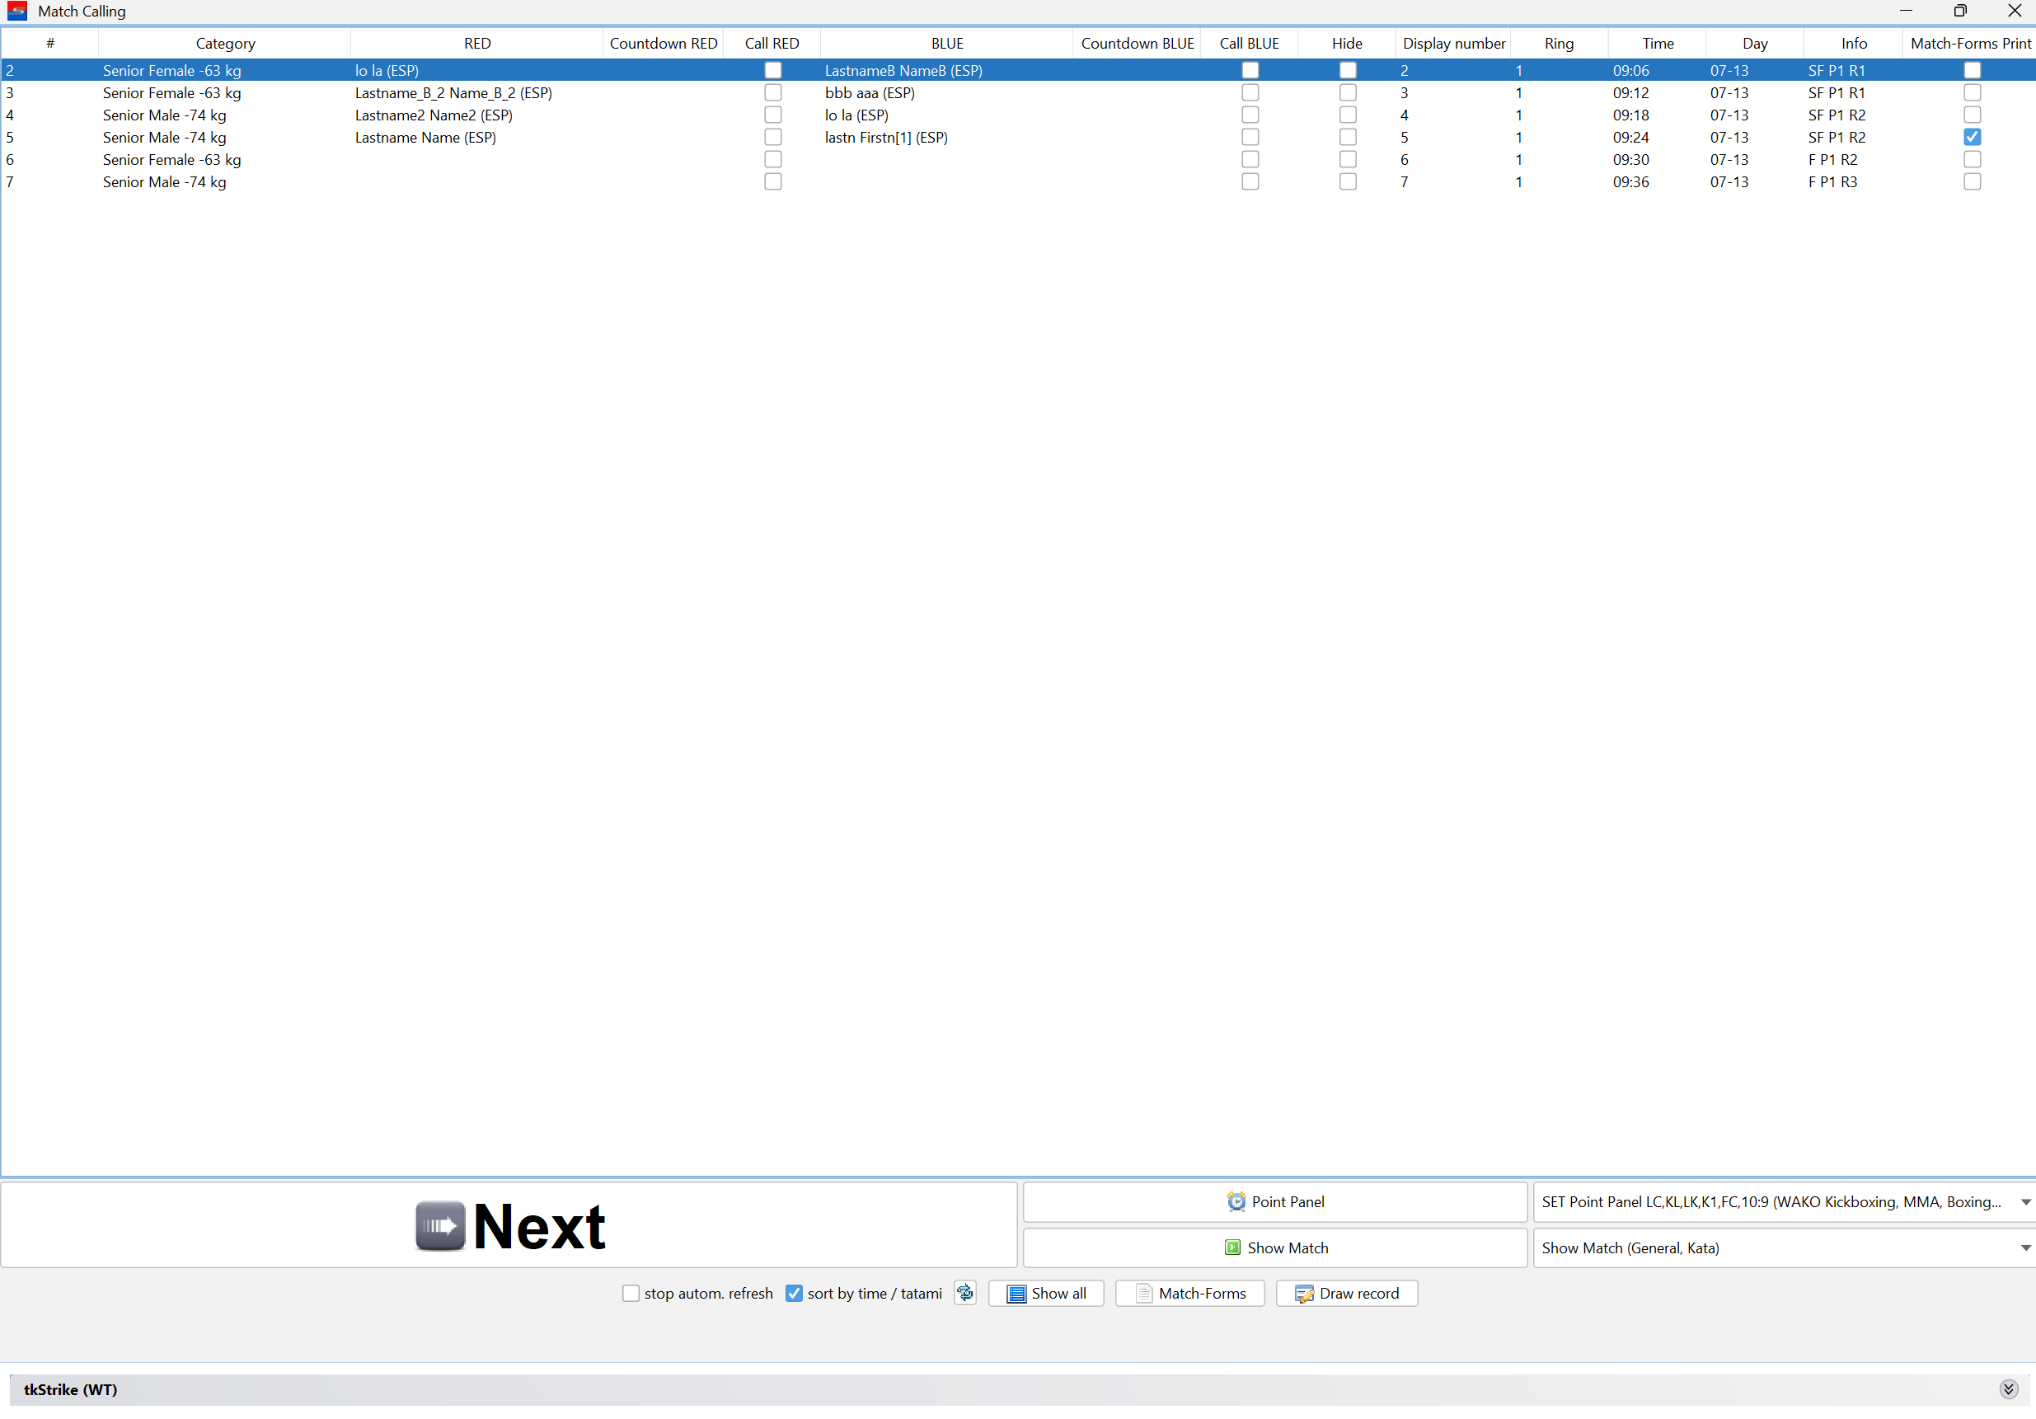Uncheck sort by time / tatami
This screenshot has width=2036, height=1419.
click(x=794, y=1293)
